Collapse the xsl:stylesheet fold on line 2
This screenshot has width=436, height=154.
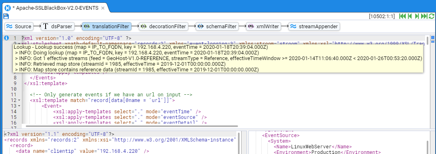[19, 44]
